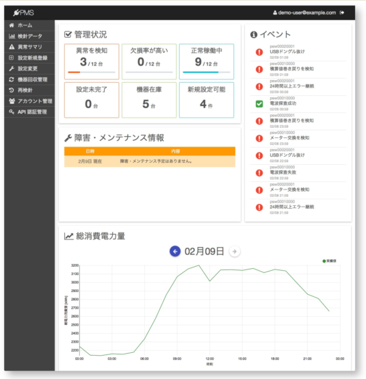Click the logout icon in the top bar

coord(342,12)
